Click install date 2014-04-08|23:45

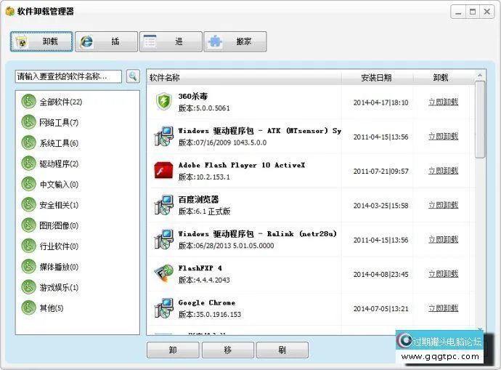click(381, 274)
